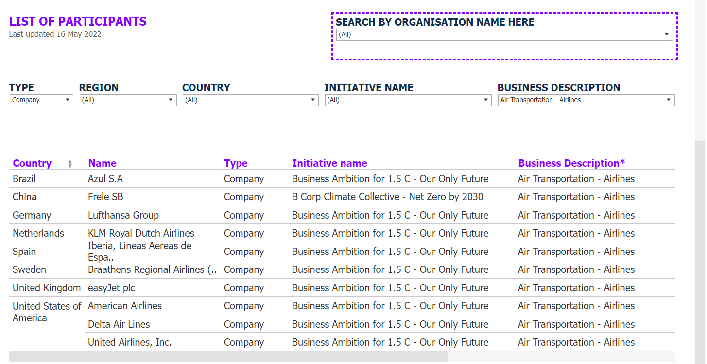This screenshot has height=364, width=707.
Task: Select Delta Air Lines in the table
Action: coord(119,324)
